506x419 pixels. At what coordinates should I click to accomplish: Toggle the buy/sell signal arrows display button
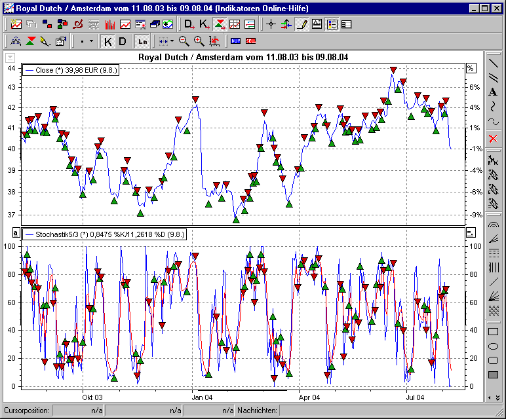coord(220,25)
